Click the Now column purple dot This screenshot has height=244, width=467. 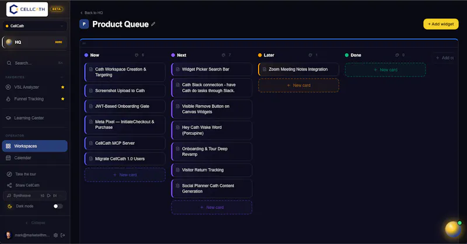tap(86, 55)
